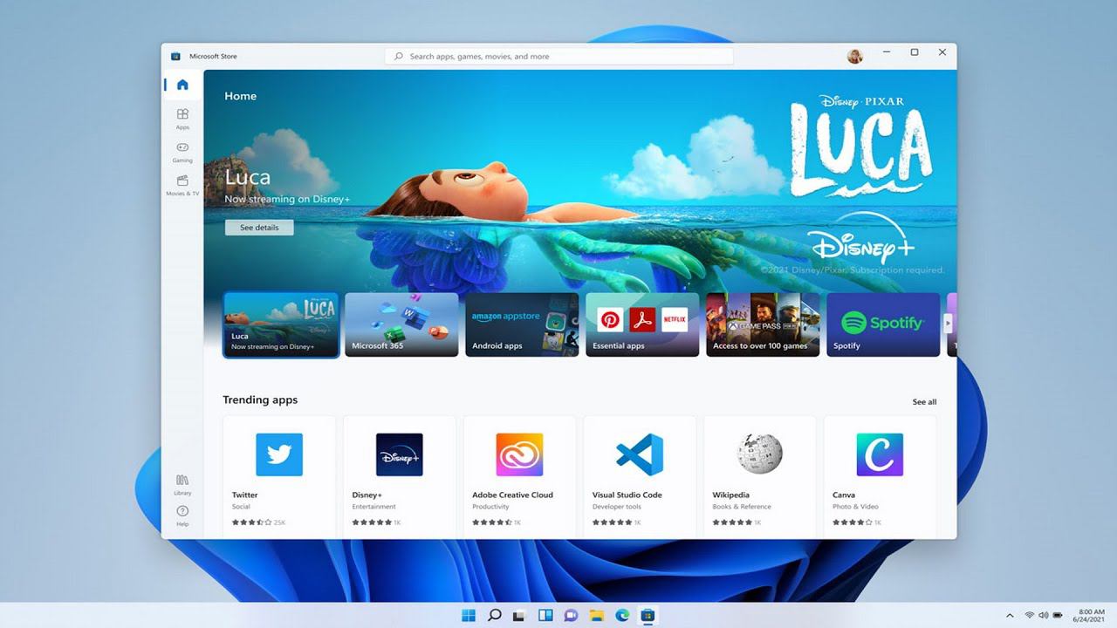
Task: Show hidden icons in system tray
Action: pos(1011,615)
